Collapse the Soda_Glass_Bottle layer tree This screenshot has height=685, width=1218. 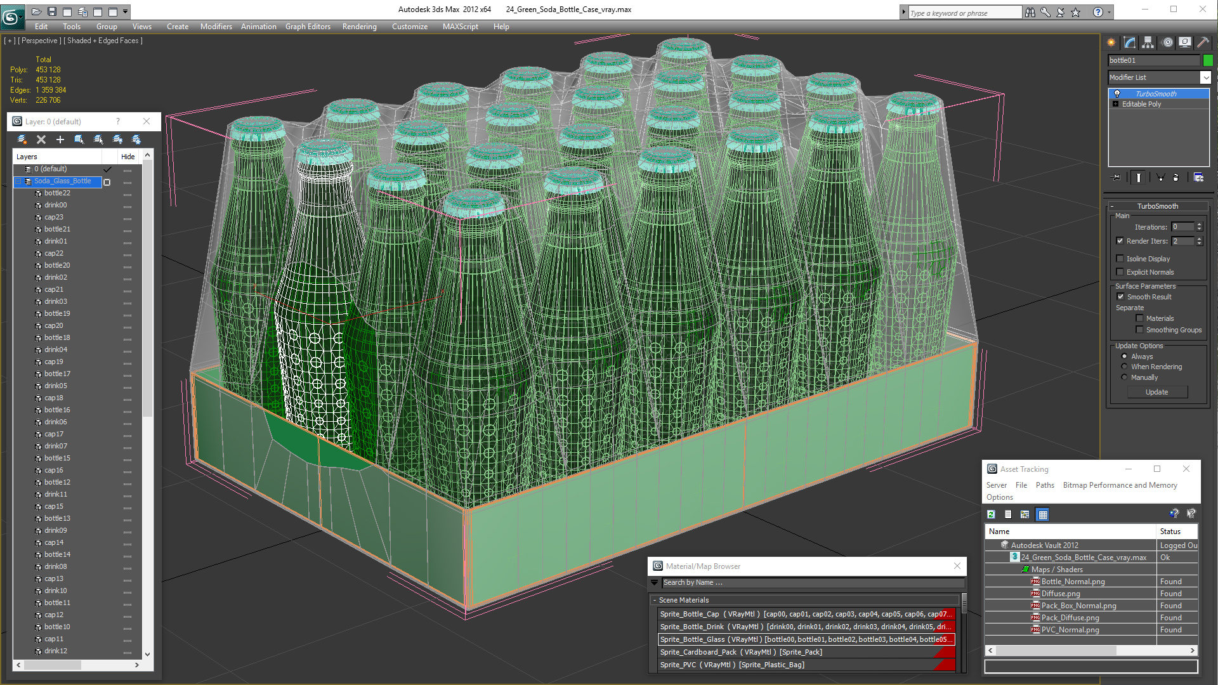[x=19, y=181]
